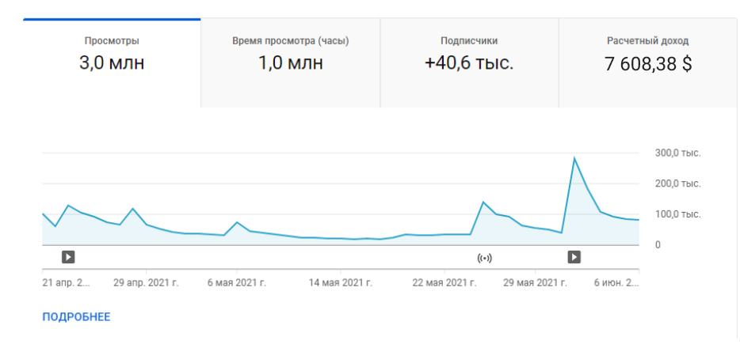Click the 29 апр. 2021 г. date label
The image size is (740, 359).
(146, 283)
